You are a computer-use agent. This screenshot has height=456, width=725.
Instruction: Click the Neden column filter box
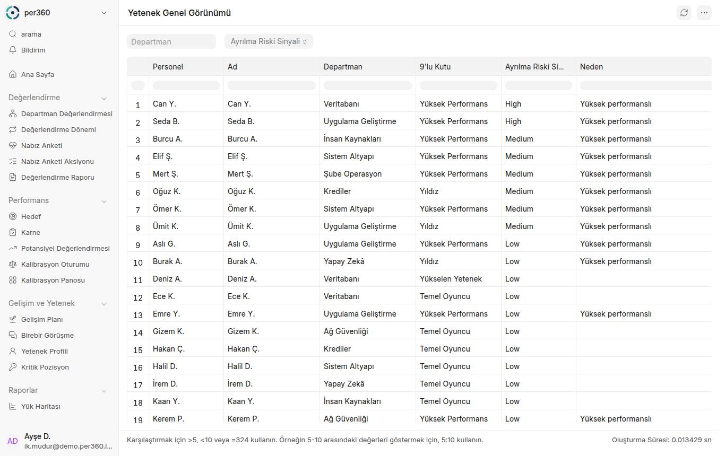click(645, 85)
